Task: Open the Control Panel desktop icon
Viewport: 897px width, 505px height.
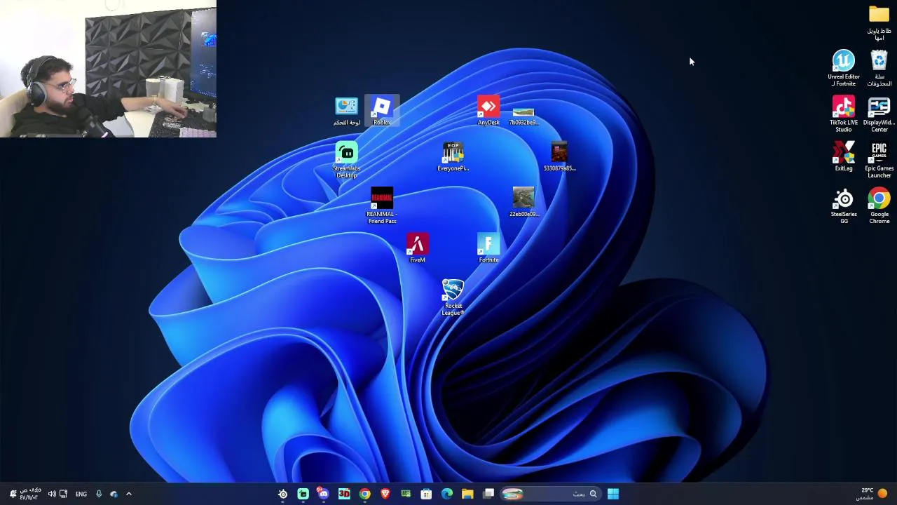Action: point(346,112)
